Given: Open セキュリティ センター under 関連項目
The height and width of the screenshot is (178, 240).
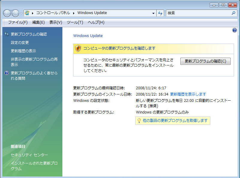Looking at the screenshot, I should tap(29, 155).
